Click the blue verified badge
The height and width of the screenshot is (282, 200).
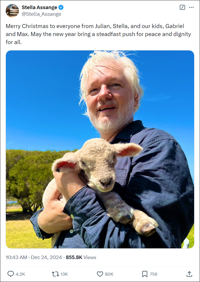pyautogui.click(x=61, y=7)
